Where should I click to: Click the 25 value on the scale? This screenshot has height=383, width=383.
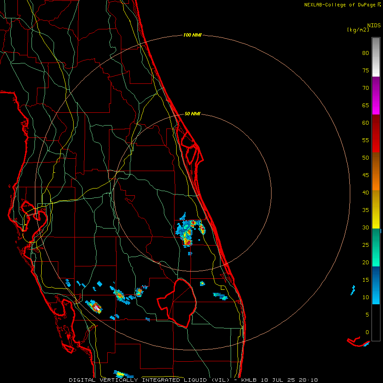pos(366,245)
